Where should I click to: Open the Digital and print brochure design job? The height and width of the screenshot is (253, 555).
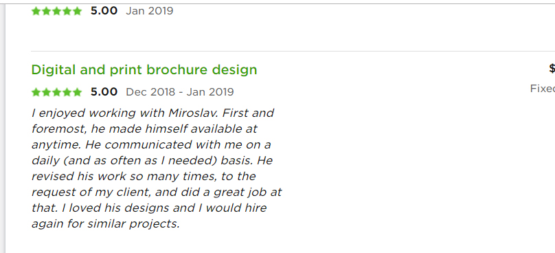144,70
